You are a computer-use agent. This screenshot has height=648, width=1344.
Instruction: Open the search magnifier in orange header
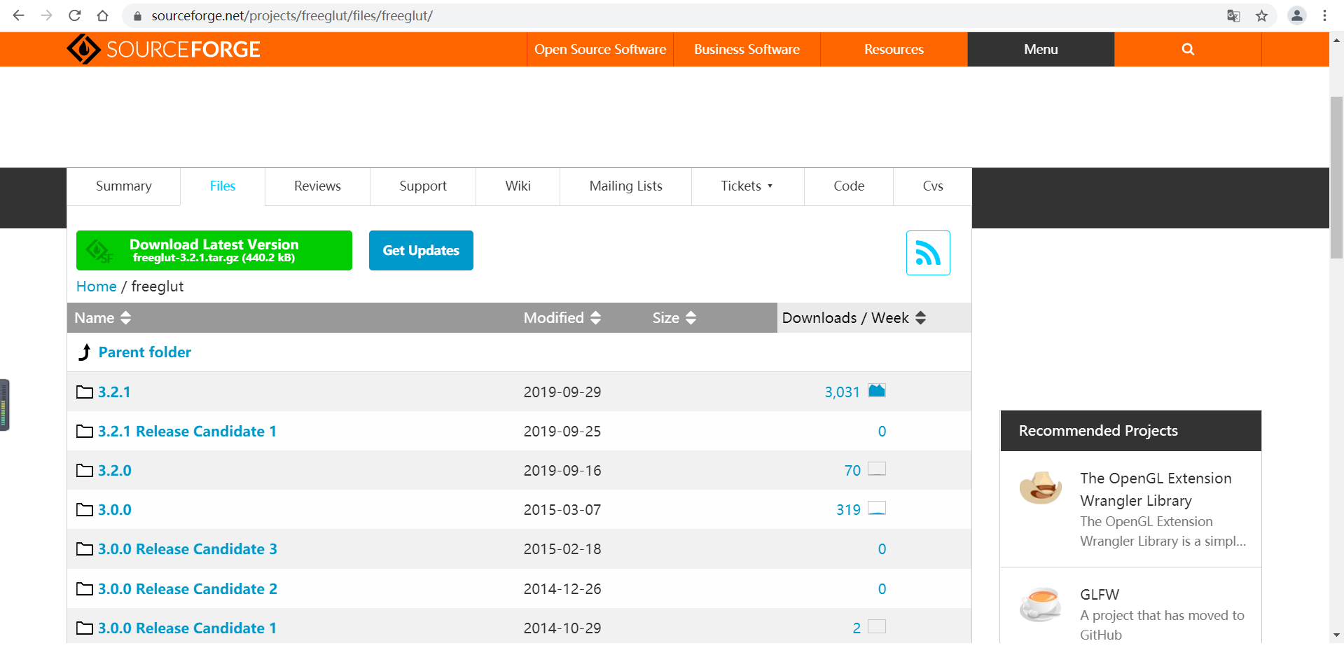(1188, 49)
